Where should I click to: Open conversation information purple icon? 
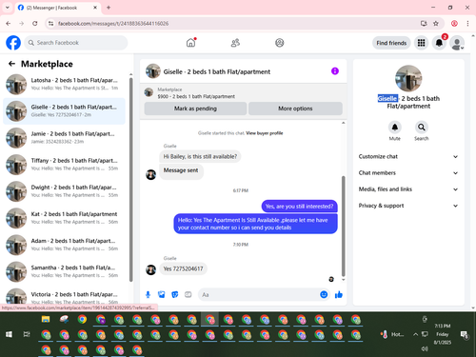pos(335,71)
